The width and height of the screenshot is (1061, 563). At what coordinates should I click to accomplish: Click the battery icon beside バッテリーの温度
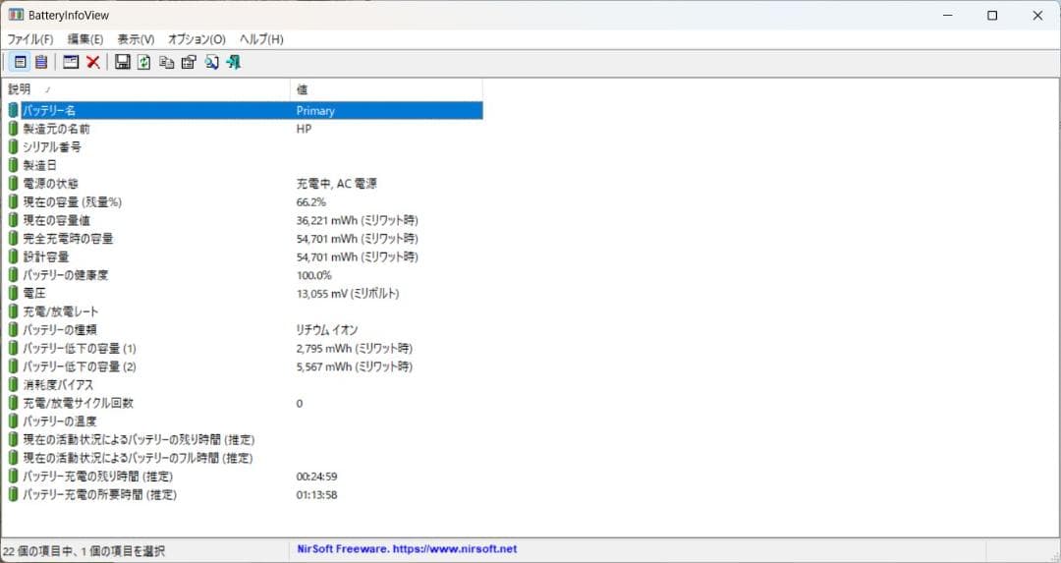tap(13, 421)
